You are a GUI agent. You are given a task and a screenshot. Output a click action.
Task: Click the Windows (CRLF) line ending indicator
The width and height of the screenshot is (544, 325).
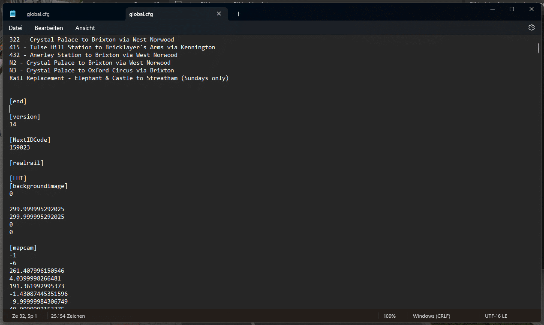[431, 316]
